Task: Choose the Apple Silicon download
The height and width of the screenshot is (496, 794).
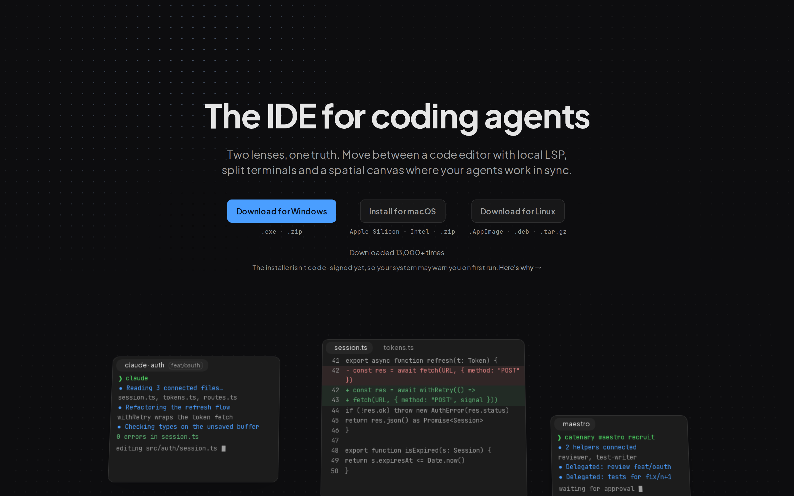Action: pyautogui.click(x=374, y=231)
